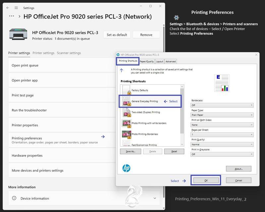
Task: Open Printing preferences row
Action: (x=62, y=140)
